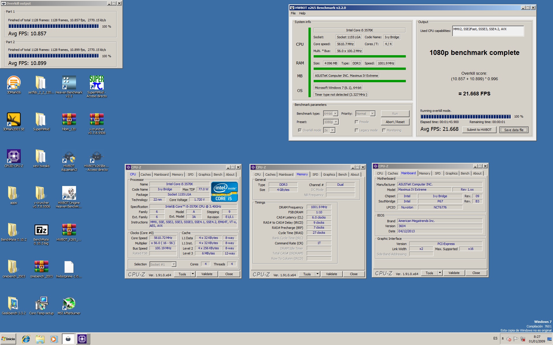The height and width of the screenshot is (345, 553).
Task: Click the Used CPU capabilities text field
Action: 488,31
